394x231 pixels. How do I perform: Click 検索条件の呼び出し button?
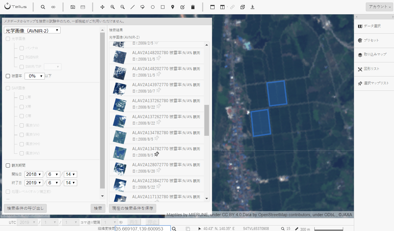(25, 208)
